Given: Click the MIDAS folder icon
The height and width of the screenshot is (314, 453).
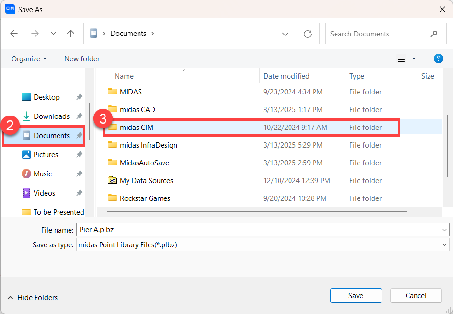Looking at the screenshot, I should [112, 92].
